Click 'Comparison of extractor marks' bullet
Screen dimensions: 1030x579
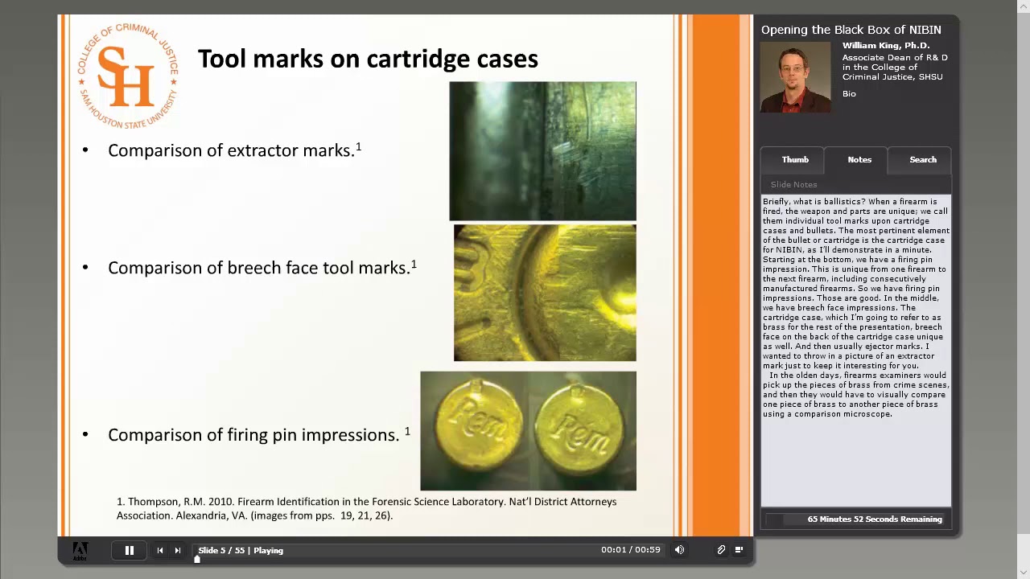[x=234, y=150]
